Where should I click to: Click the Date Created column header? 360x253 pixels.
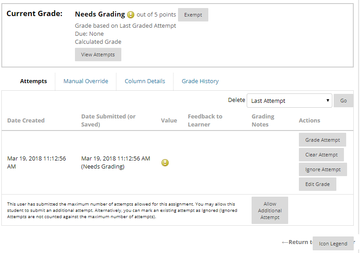26,120
